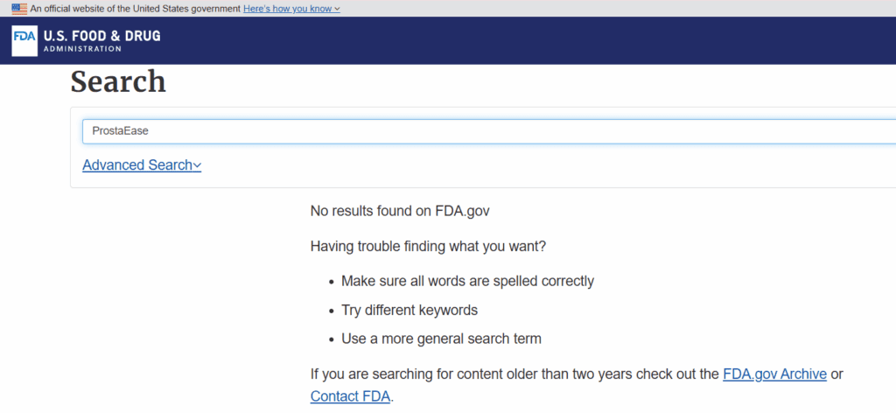Image resolution: width=896 pixels, height=413 pixels.
Task: Click "Having trouble finding what you want?" text
Action: (429, 246)
